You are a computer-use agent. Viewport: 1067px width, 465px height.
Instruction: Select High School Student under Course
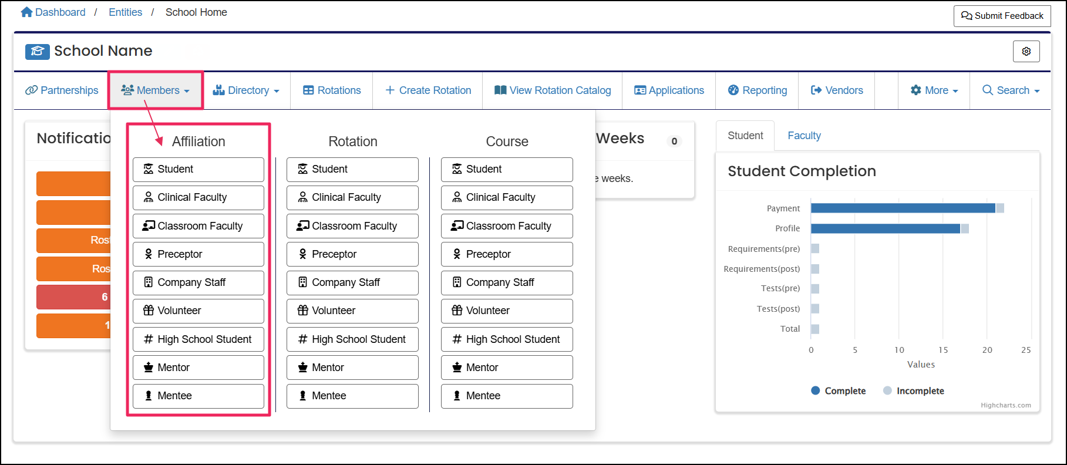pos(507,339)
